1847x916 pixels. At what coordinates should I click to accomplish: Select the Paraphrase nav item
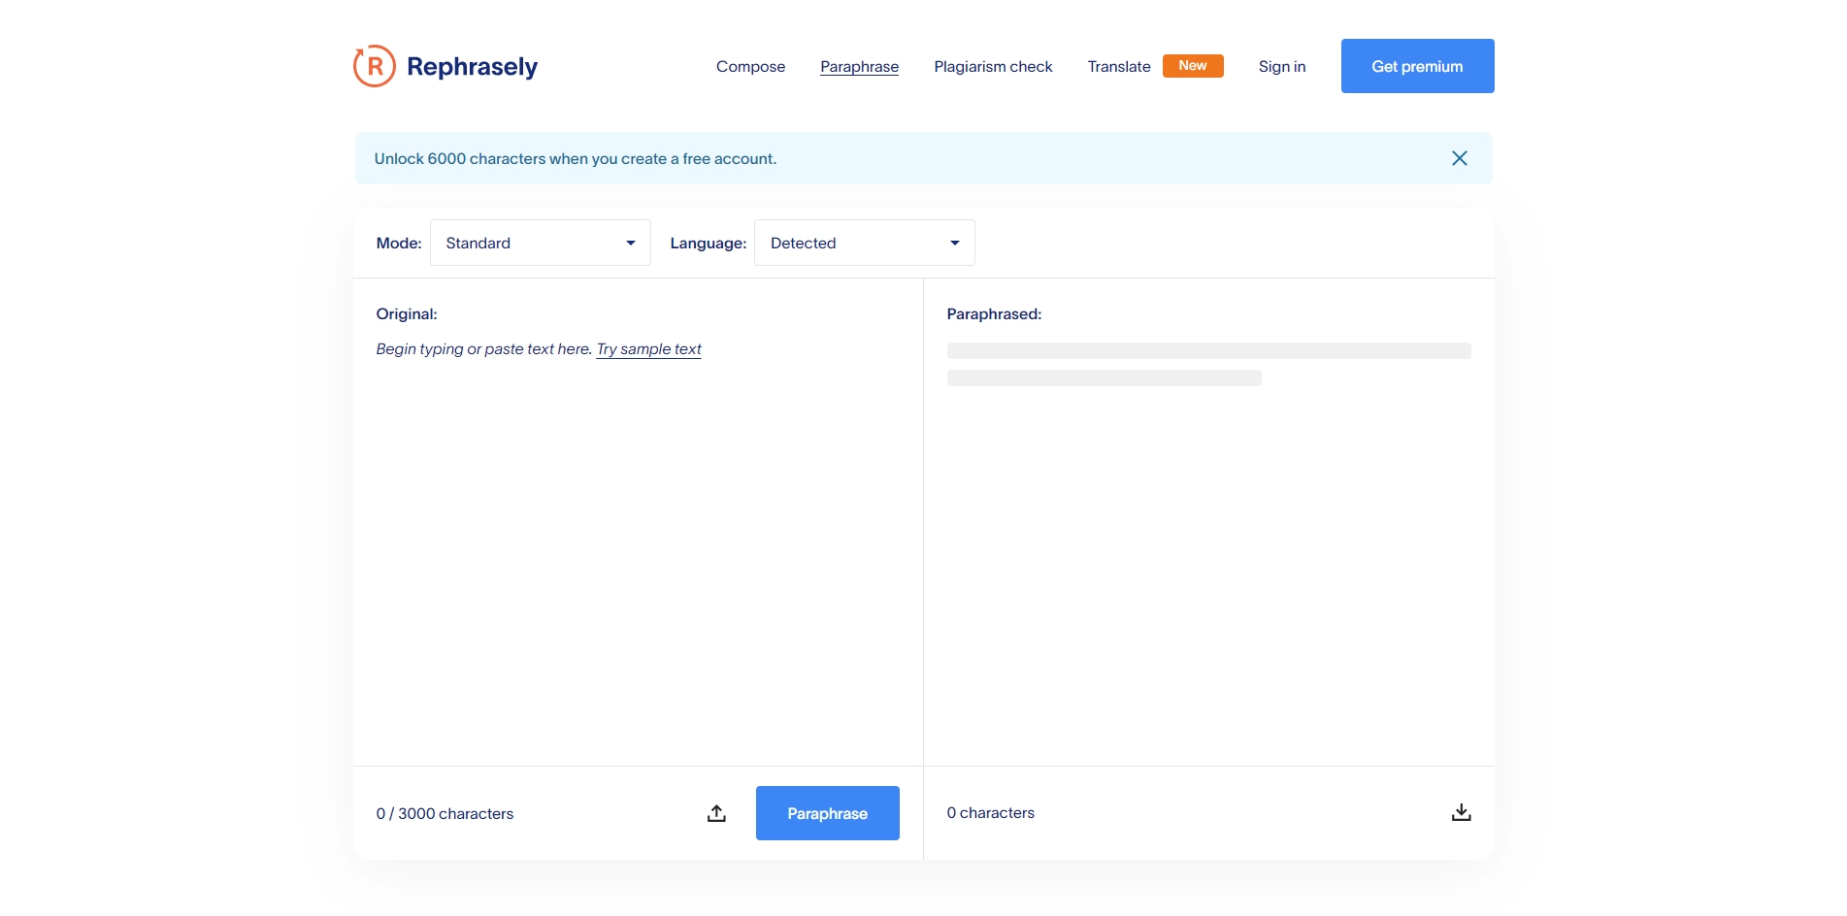[x=859, y=66]
